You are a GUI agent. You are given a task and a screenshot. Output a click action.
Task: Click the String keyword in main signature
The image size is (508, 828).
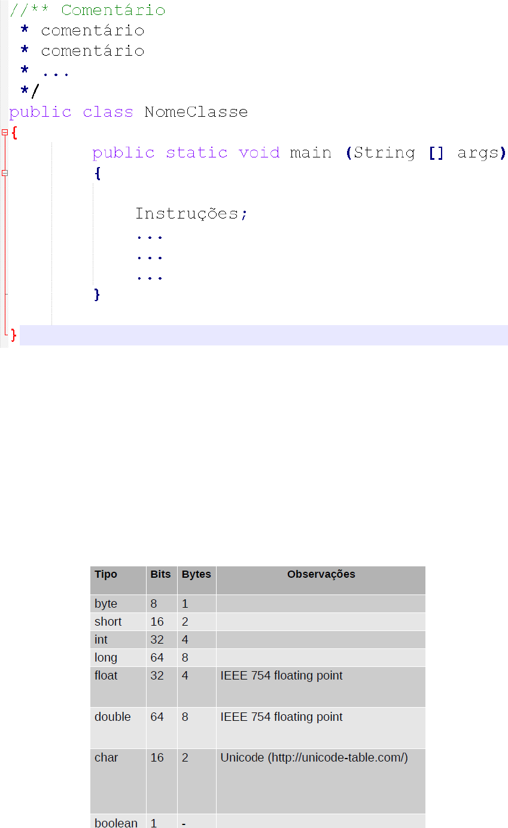pyautogui.click(x=384, y=153)
